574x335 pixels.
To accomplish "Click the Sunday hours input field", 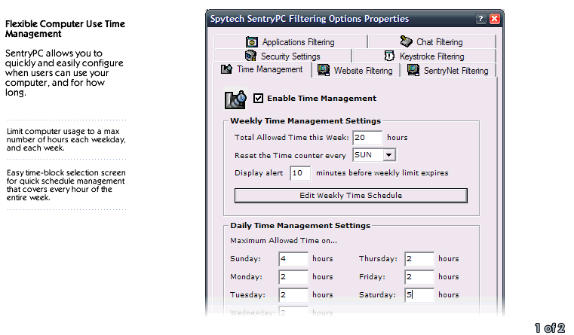I will point(293,259).
